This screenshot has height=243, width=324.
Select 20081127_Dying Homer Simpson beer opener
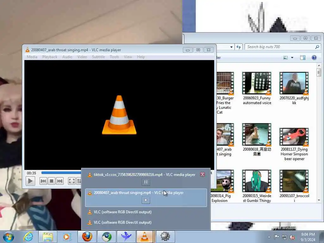294,144
